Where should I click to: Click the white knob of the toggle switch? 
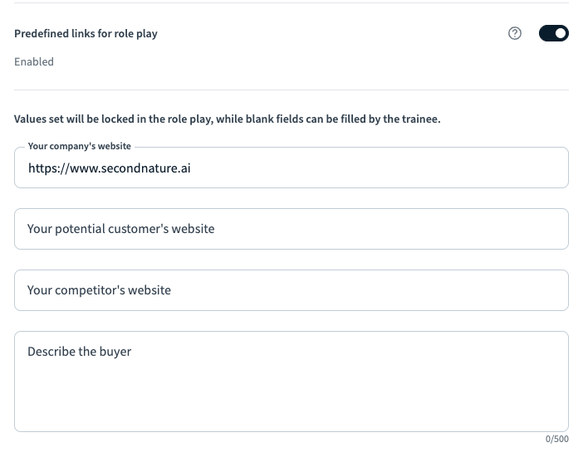tap(561, 34)
